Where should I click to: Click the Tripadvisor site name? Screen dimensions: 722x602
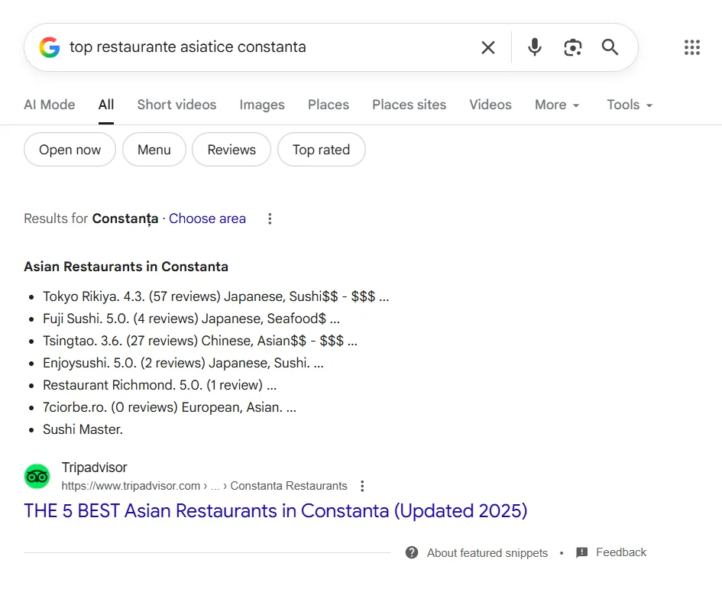95,468
